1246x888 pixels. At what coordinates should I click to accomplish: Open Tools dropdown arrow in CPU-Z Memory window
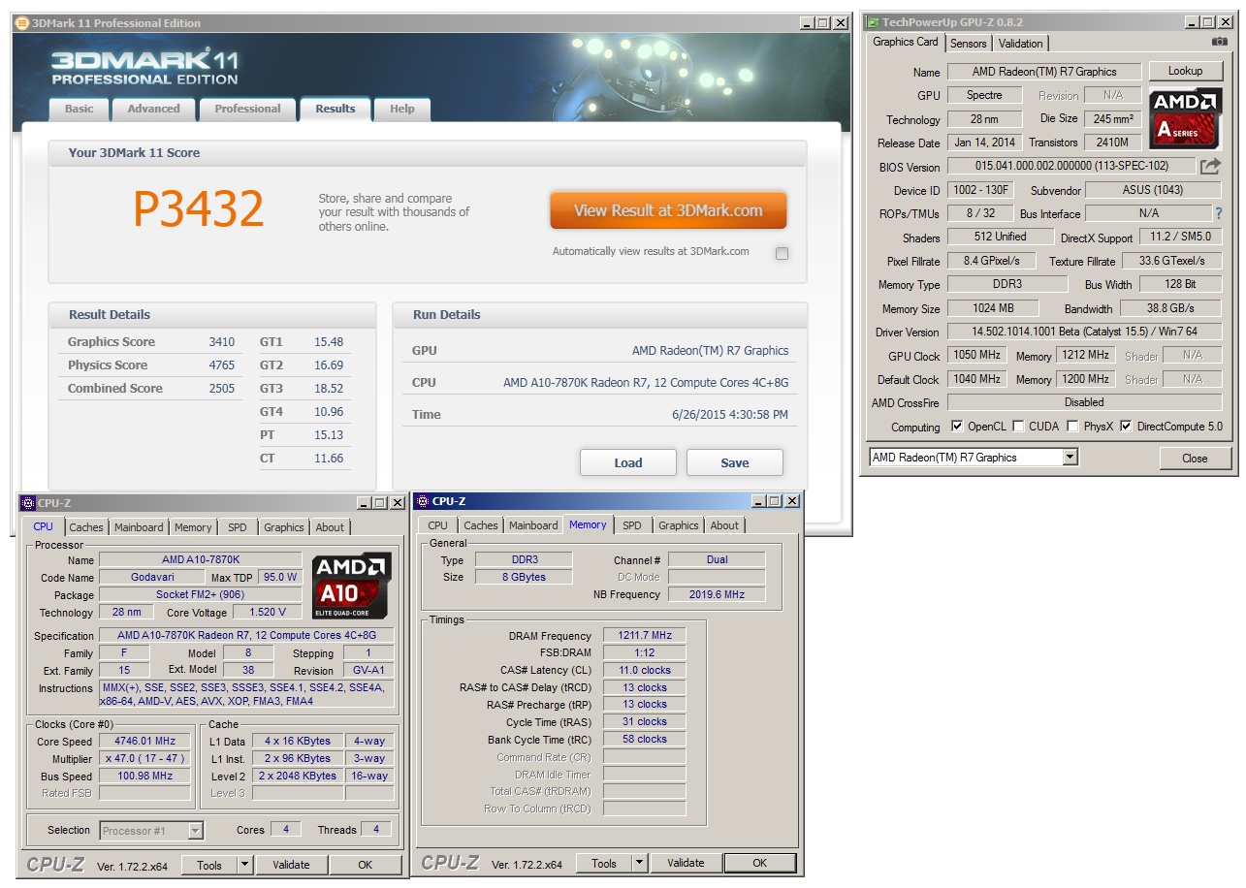point(639,863)
